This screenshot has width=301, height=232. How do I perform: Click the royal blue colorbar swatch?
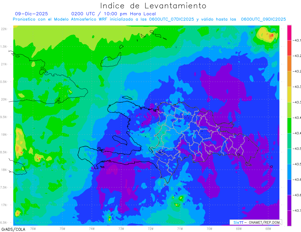(x=289, y=187)
